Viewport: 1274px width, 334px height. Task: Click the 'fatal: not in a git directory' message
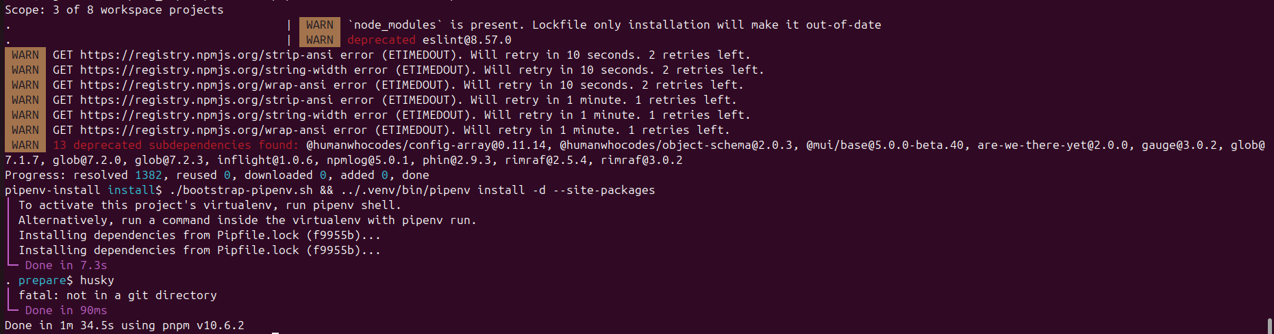(x=118, y=295)
